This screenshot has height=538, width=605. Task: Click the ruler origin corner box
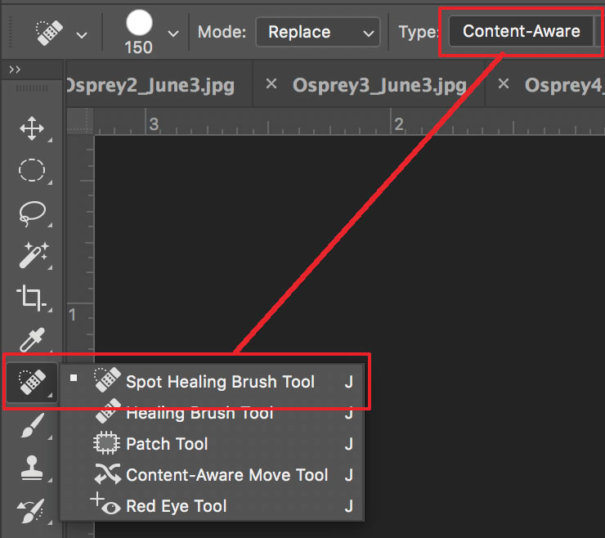pos(80,121)
